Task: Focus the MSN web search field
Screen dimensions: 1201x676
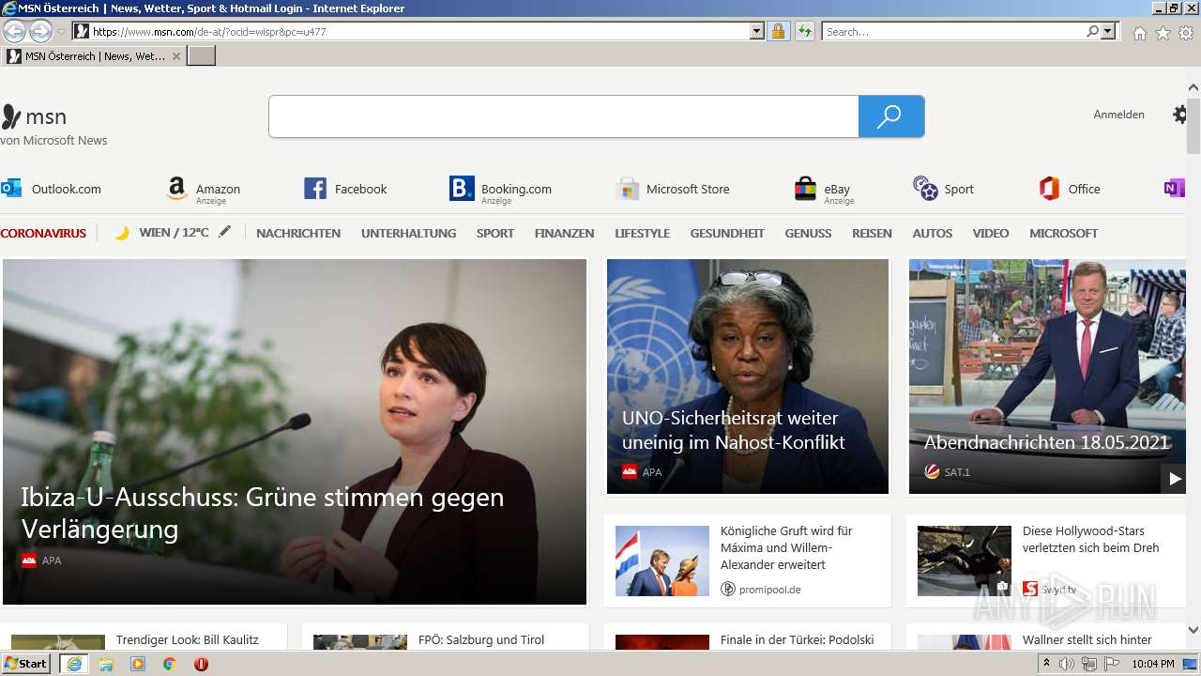Action: click(563, 116)
